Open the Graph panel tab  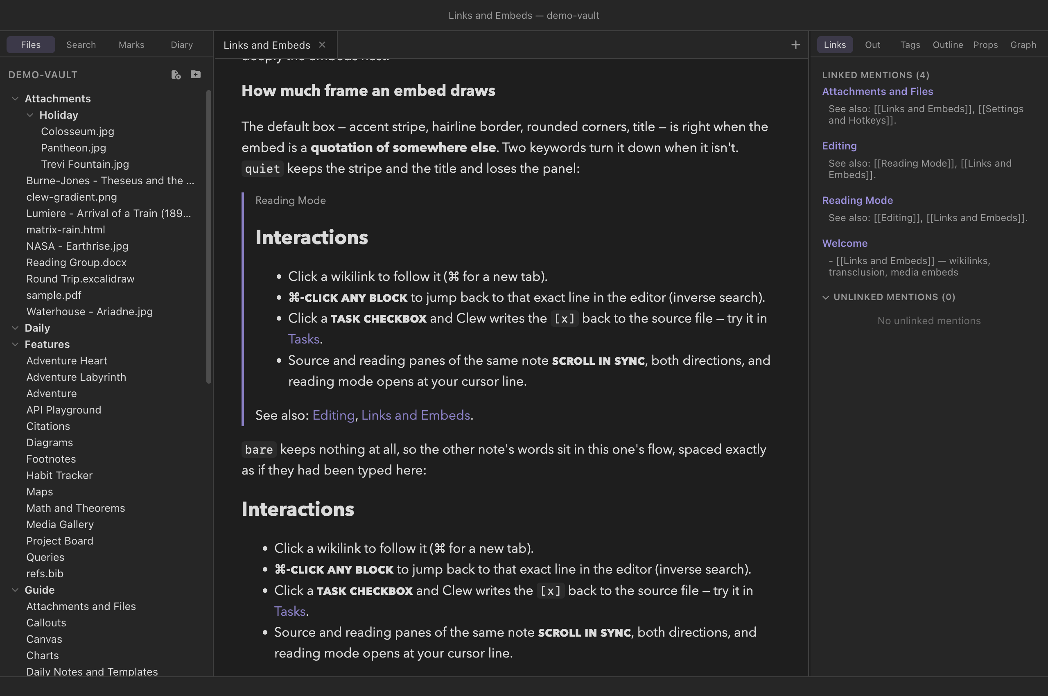coord(1023,45)
